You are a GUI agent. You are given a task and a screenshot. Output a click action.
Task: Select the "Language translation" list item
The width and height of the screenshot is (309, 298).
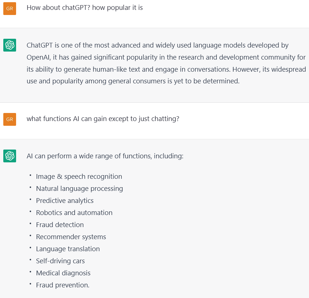click(68, 249)
